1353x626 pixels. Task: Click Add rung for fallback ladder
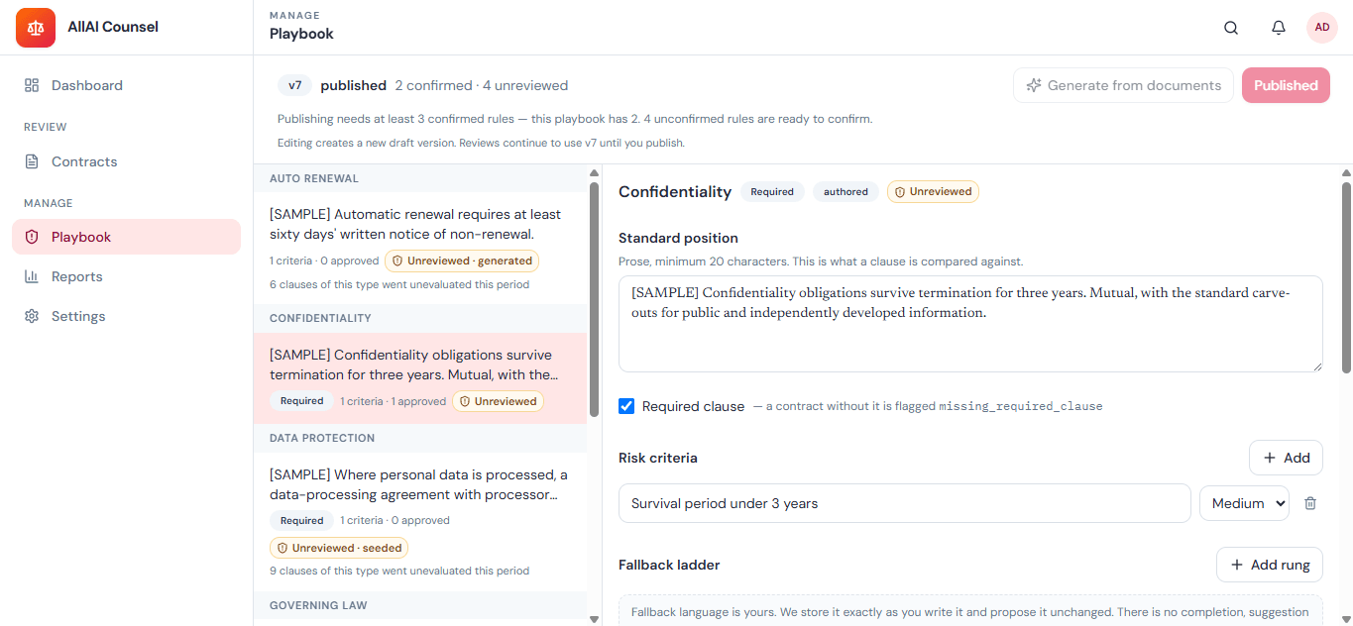pos(1270,565)
